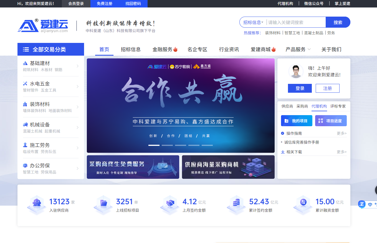Click hot search keyword 混凝土制品
Screen dimensions: 377x243
tap(314, 33)
